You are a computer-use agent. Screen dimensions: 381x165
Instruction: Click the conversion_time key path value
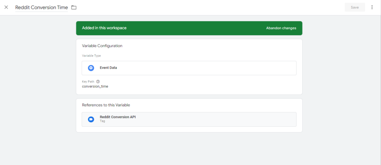[x=95, y=86]
